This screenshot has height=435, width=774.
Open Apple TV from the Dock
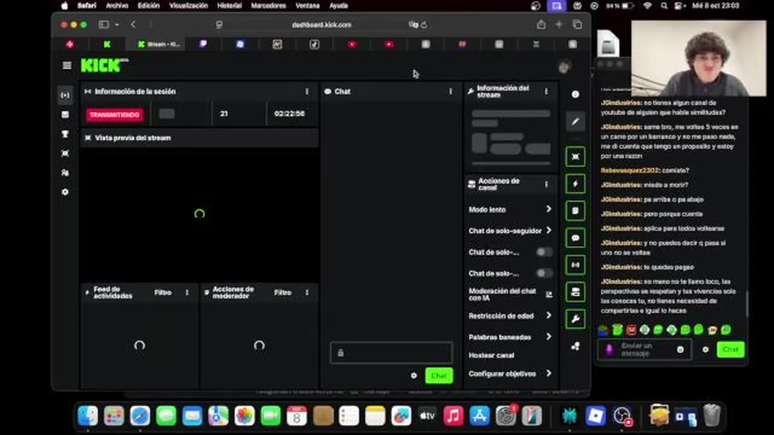pos(427,416)
